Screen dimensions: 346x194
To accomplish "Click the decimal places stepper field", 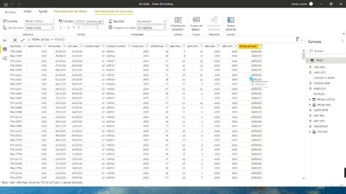I will click(90, 27).
